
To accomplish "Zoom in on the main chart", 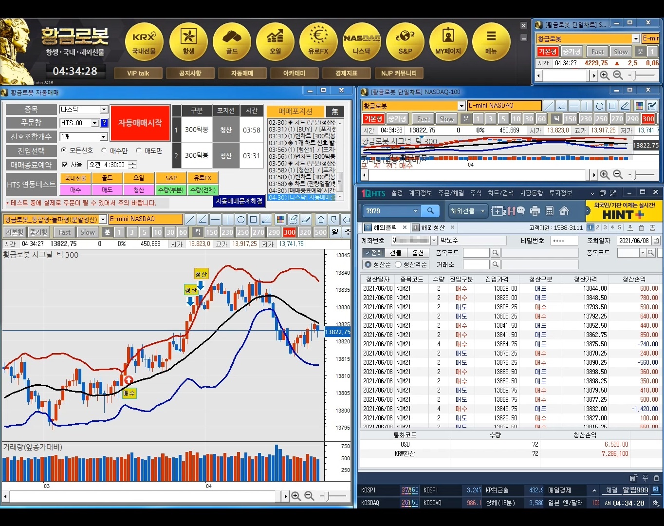I will 295,496.
